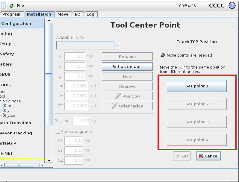
Task: Select the Conveyor Tracking sidebar entry
Action: [22, 133]
